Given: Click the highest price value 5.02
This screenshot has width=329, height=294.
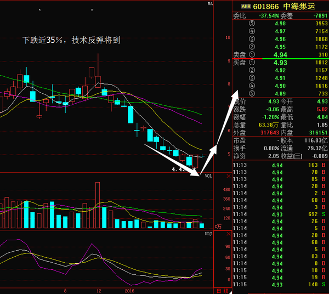Looking at the screenshot, I should pos(321,109).
